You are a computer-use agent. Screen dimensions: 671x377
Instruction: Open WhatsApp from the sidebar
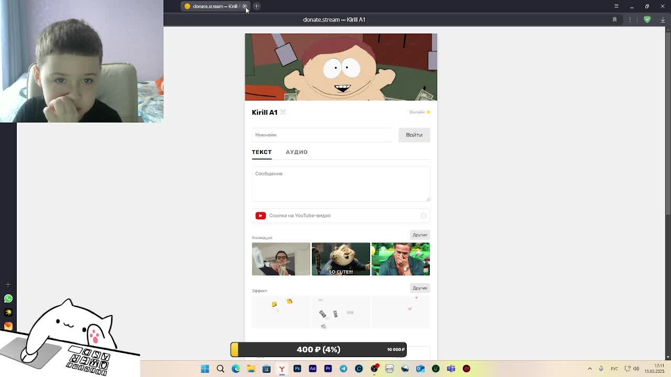click(x=8, y=298)
